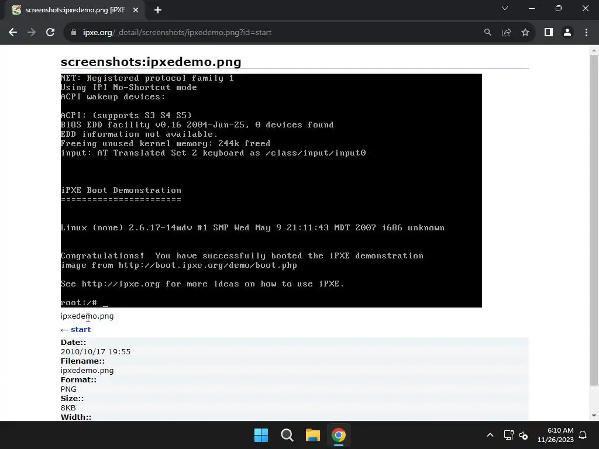The image size is (599, 449).
Task: Minimize the Chrome window
Action: [x=532, y=8]
